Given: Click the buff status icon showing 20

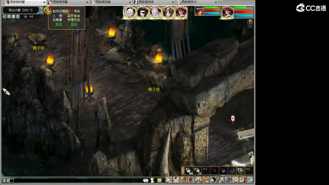Looking at the screenshot, I should (x=250, y=22).
